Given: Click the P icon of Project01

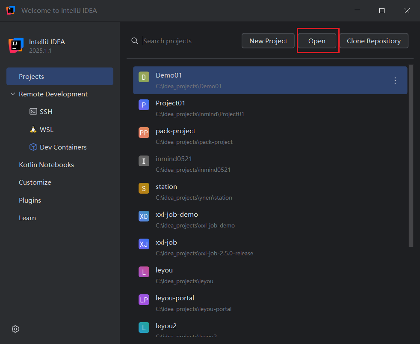Looking at the screenshot, I should click(144, 105).
